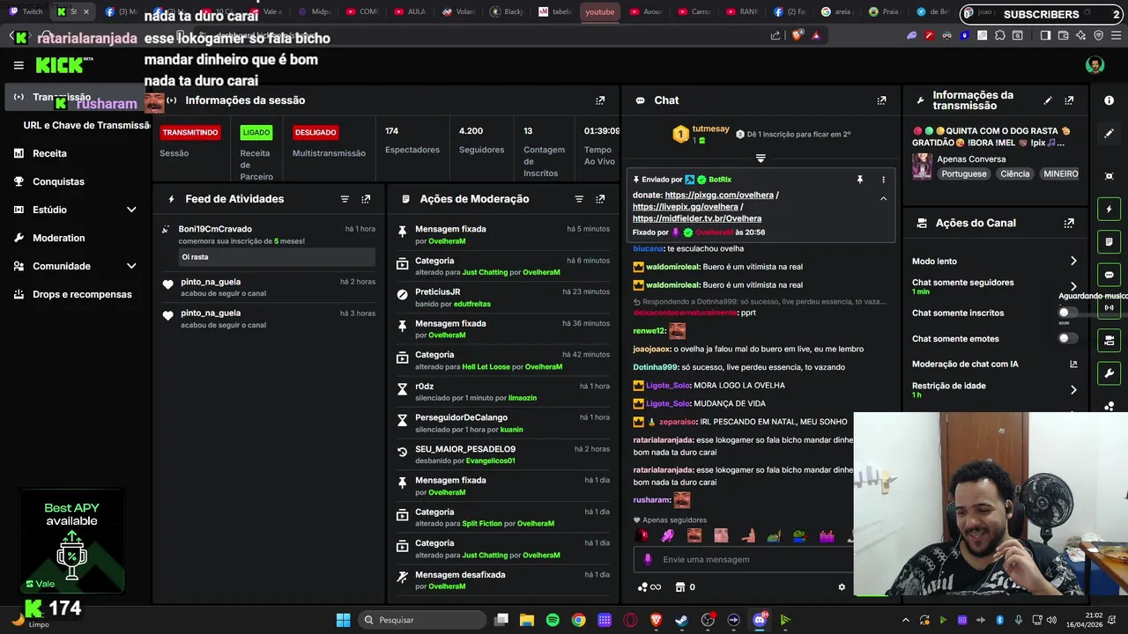1128x634 pixels.
Task: Expand the chat leaderboard arrow under tutmesay
Action: 761,158
